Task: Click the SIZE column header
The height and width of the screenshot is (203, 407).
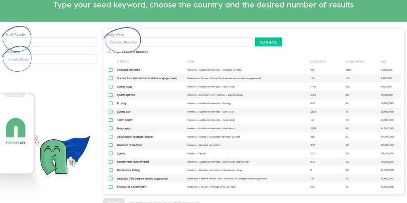Action: tap(383, 61)
